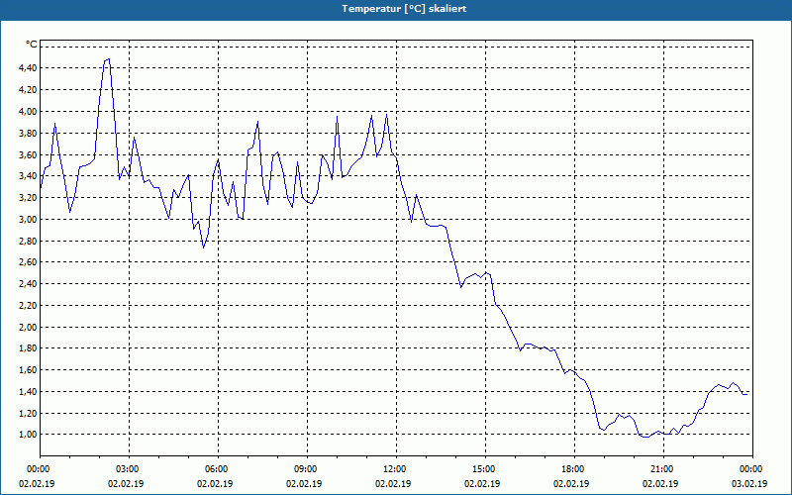The width and height of the screenshot is (792, 495).
Task: Select the 1,20 y-axis label
Action: pyautogui.click(x=28, y=413)
